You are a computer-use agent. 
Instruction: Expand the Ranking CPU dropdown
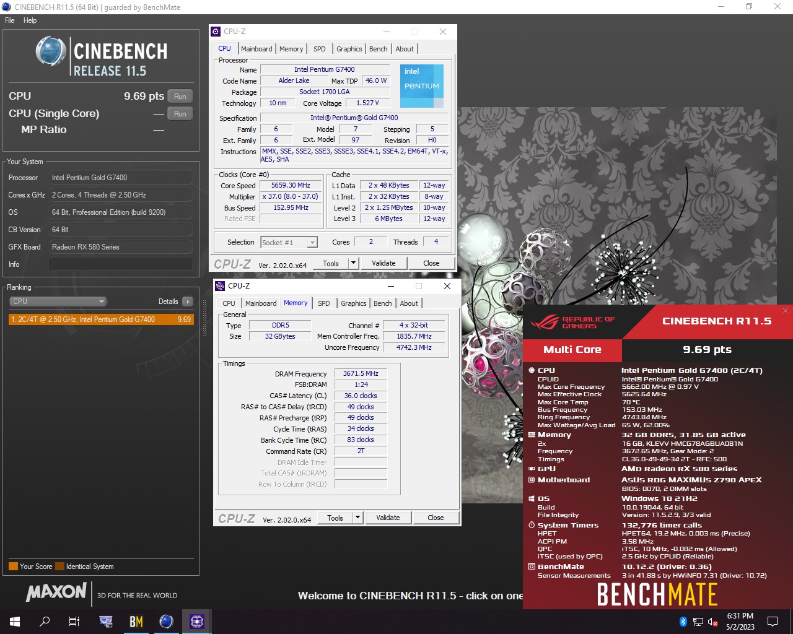click(58, 302)
